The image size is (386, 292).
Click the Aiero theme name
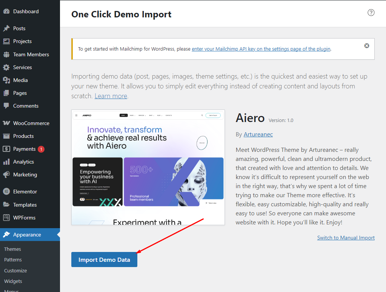tap(250, 118)
